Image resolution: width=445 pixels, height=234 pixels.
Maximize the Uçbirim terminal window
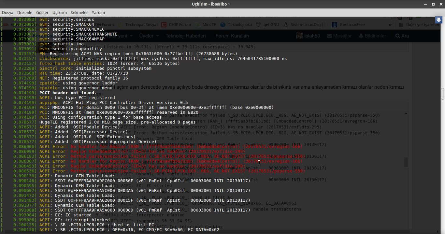coord(433,4)
